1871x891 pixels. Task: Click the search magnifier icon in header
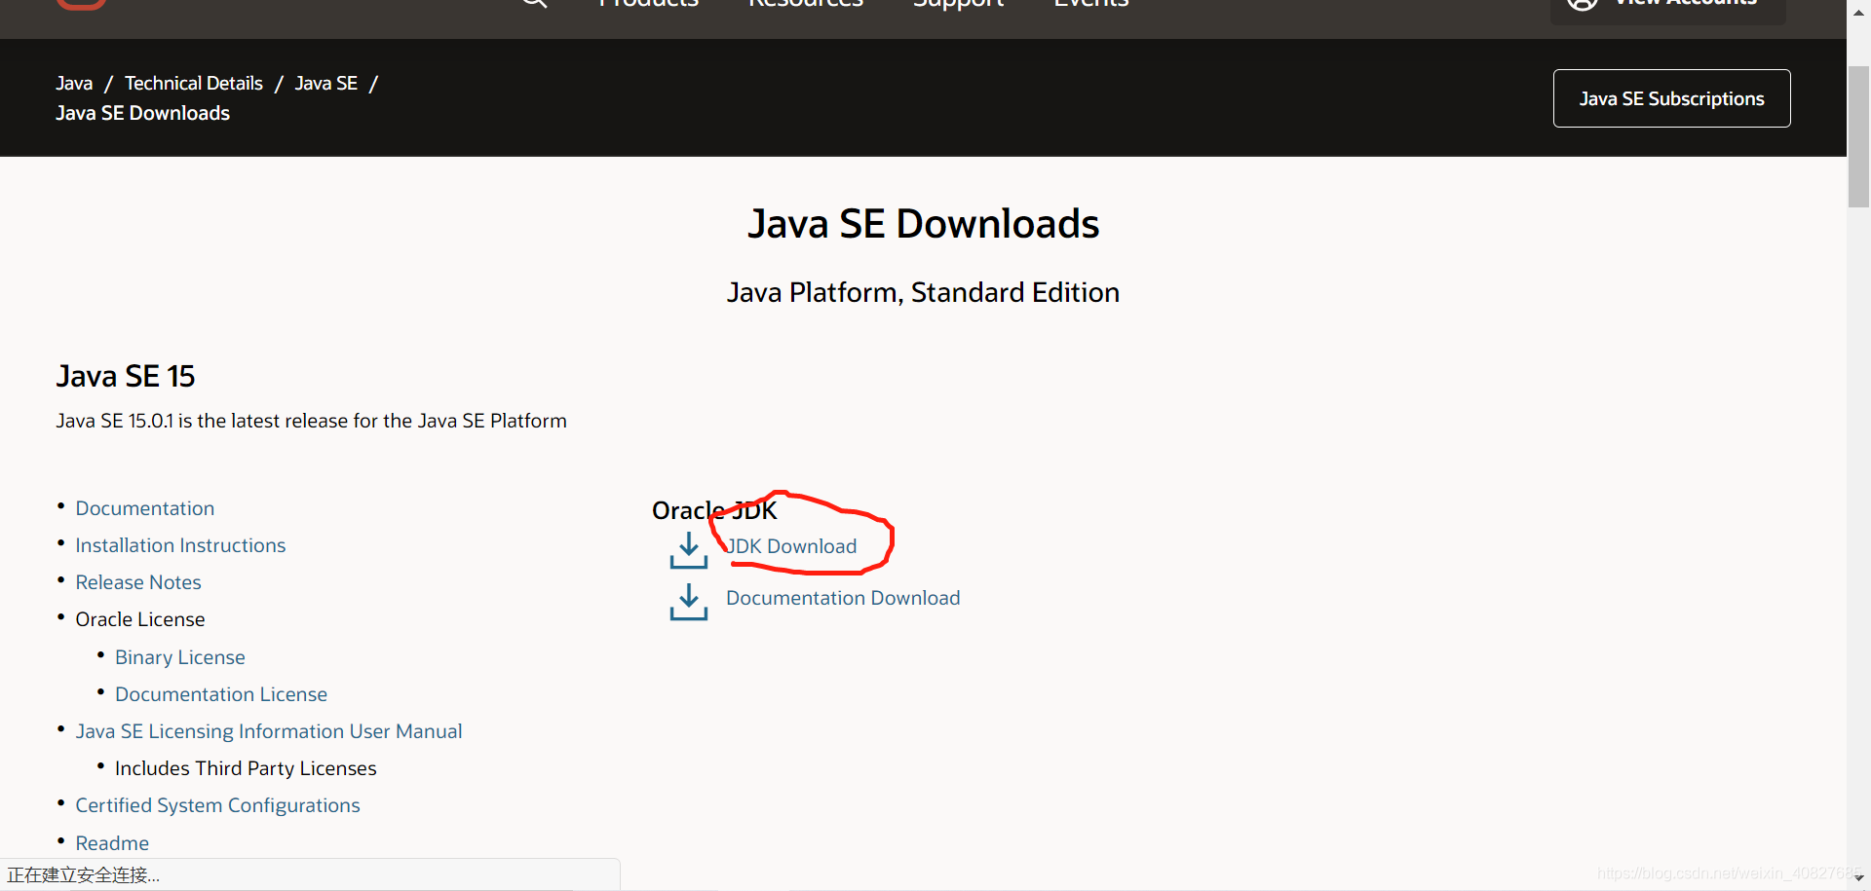coord(534,3)
